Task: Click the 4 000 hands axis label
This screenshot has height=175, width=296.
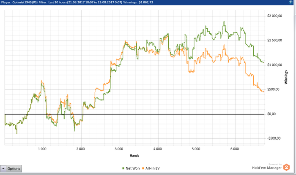Action: pos(157,149)
